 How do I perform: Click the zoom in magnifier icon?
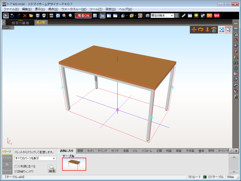pos(64,15)
